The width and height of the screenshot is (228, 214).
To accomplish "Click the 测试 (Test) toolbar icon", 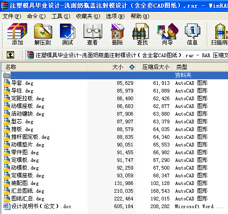I will (x=67, y=31).
